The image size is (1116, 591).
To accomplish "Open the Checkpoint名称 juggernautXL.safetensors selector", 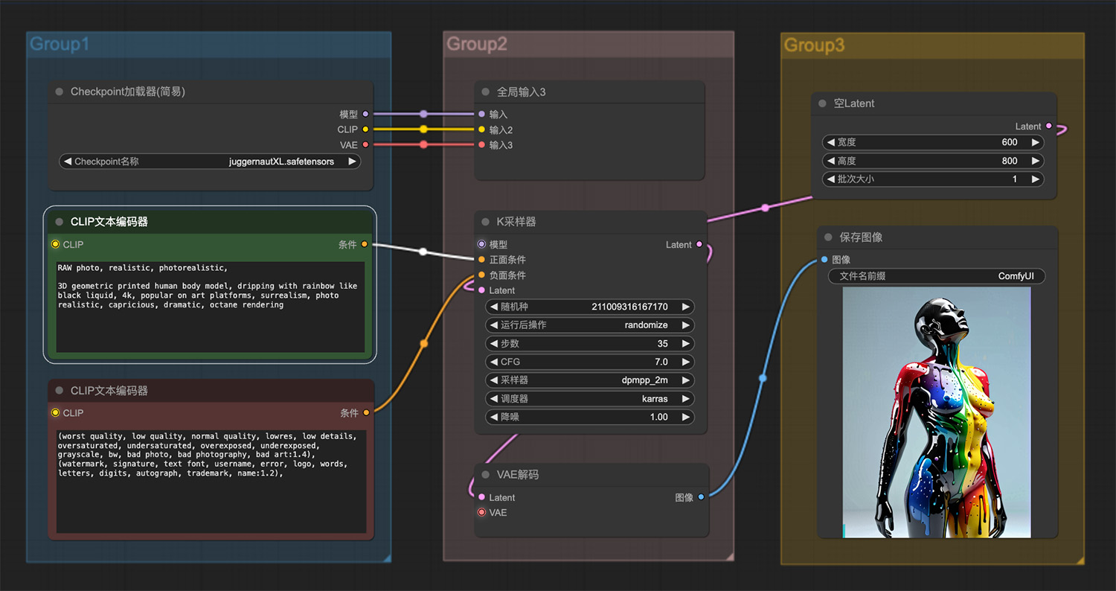I will pos(210,162).
